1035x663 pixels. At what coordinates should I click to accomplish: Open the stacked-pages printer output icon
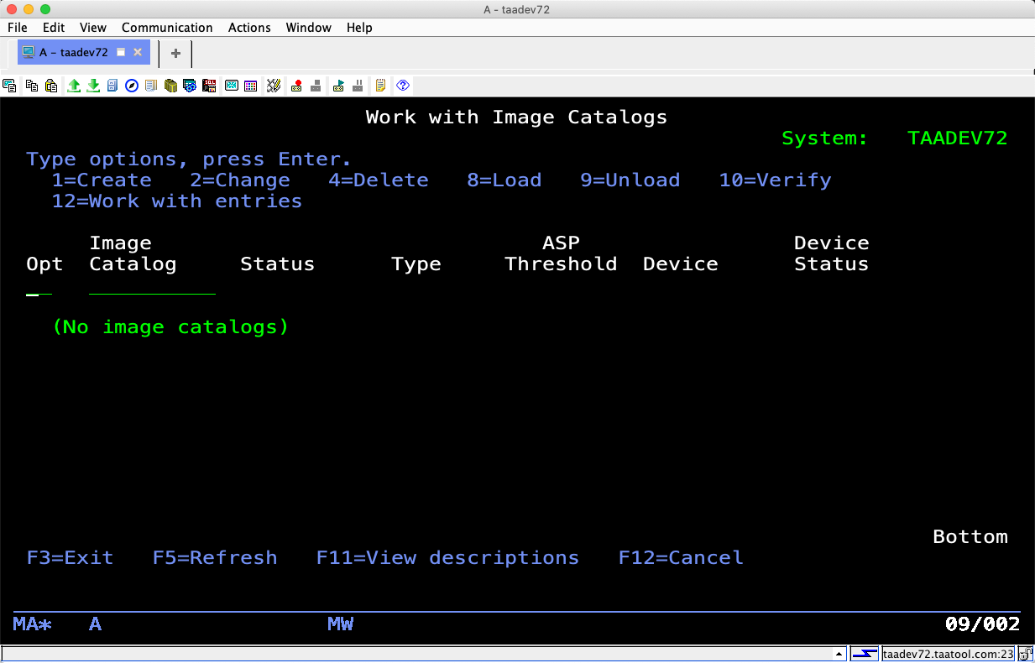(151, 86)
